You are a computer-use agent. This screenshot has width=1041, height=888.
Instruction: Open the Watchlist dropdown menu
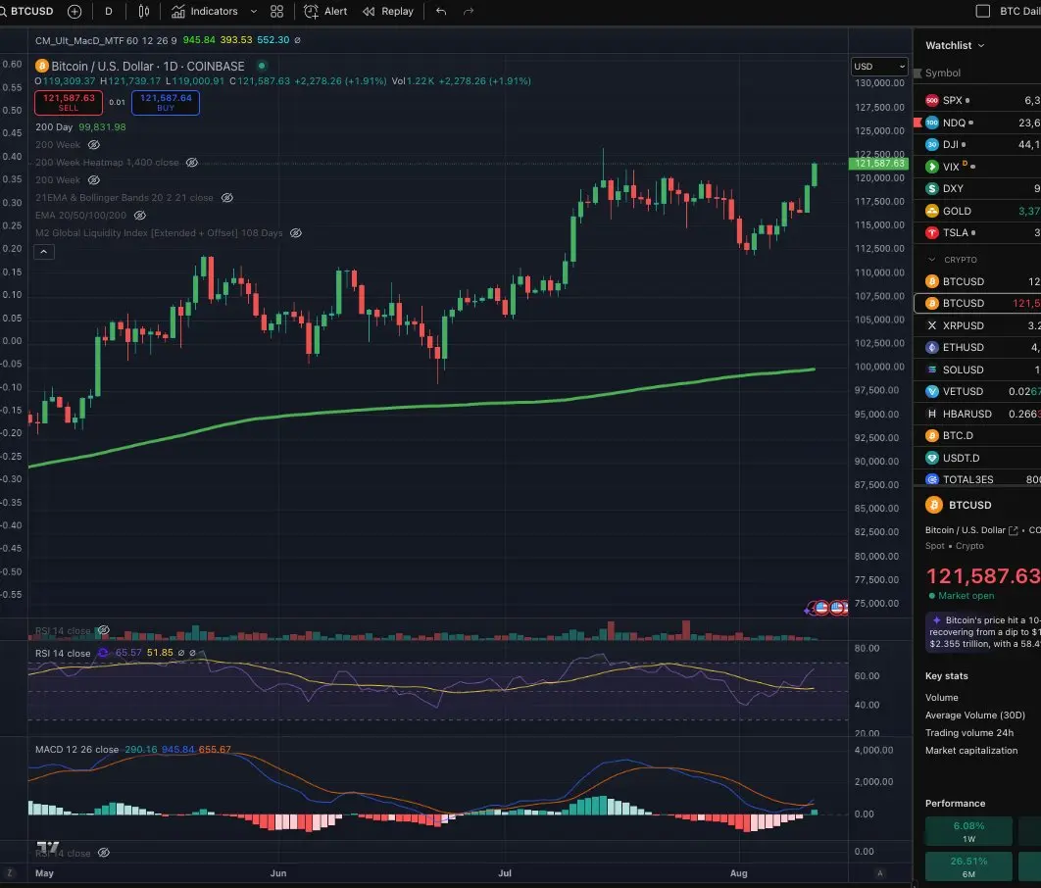tap(955, 45)
